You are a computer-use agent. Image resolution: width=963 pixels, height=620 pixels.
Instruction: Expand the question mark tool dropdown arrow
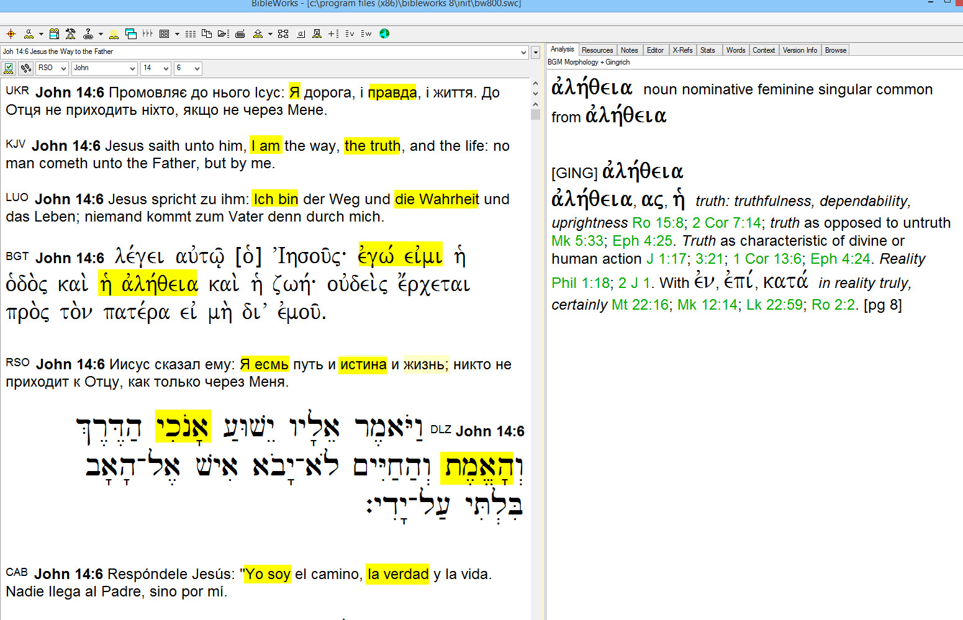(101, 34)
